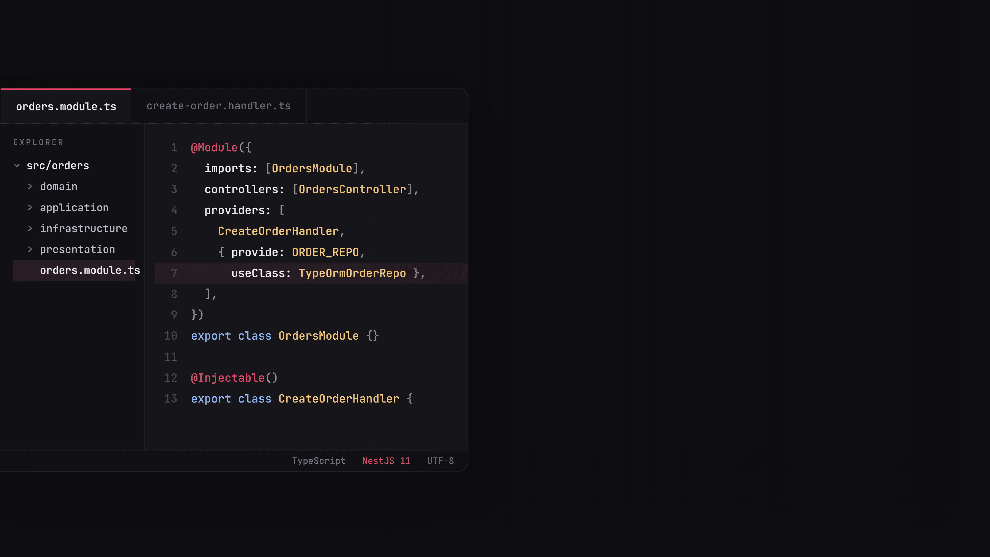Screen dimensions: 990x557
Task: Expand the infrastructure folder chevron
Action: (x=30, y=228)
